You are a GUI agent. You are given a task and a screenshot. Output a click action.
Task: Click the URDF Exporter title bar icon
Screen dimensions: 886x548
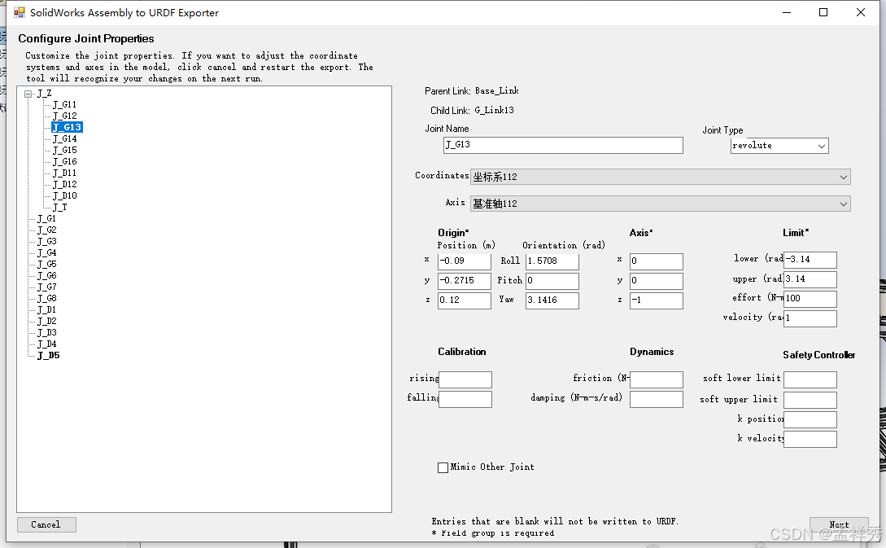pos(20,12)
